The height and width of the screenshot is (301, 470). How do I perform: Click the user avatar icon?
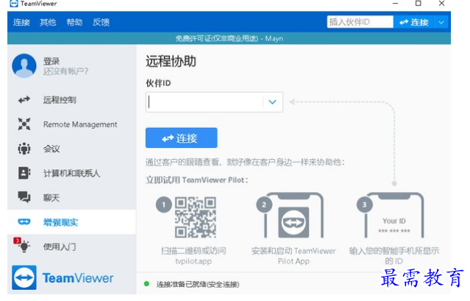[24, 65]
